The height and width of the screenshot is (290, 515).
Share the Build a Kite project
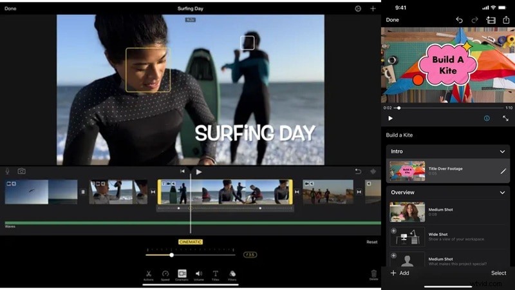tap(506, 20)
